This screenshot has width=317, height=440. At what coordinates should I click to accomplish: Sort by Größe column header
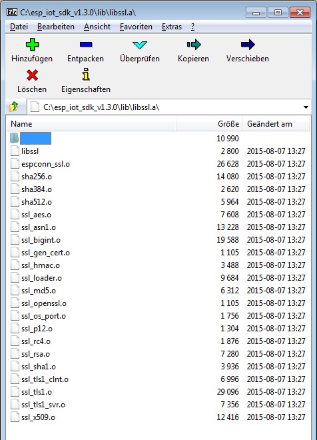pyautogui.click(x=209, y=124)
